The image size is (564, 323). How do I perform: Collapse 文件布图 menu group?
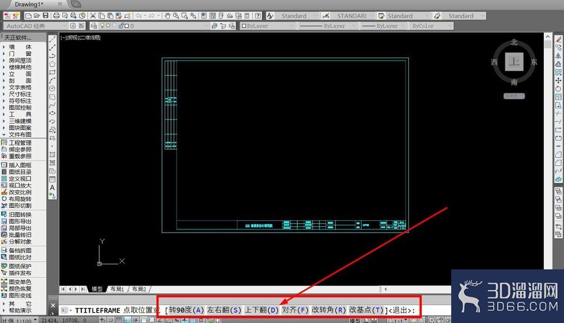point(20,134)
